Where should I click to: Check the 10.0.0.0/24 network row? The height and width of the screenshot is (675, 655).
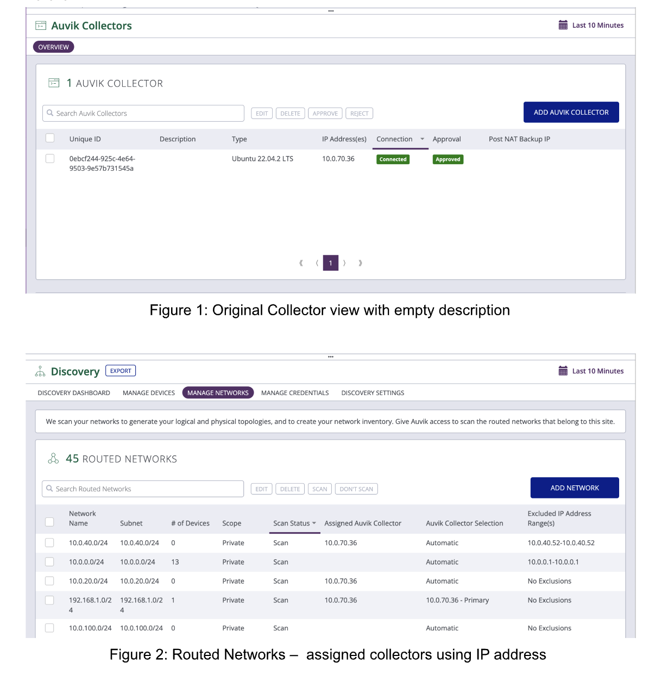[49, 561]
